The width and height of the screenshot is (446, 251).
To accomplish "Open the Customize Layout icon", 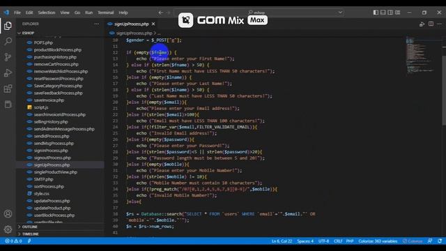I will [398, 13].
